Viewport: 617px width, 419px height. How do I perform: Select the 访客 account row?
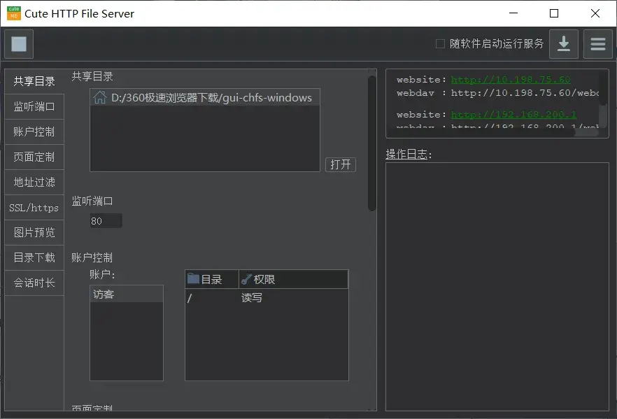pos(127,294)
